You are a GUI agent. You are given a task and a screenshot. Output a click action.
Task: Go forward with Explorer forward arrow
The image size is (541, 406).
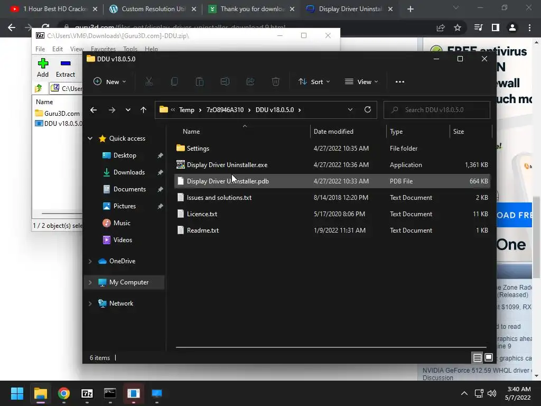click(x=112, y=110)
